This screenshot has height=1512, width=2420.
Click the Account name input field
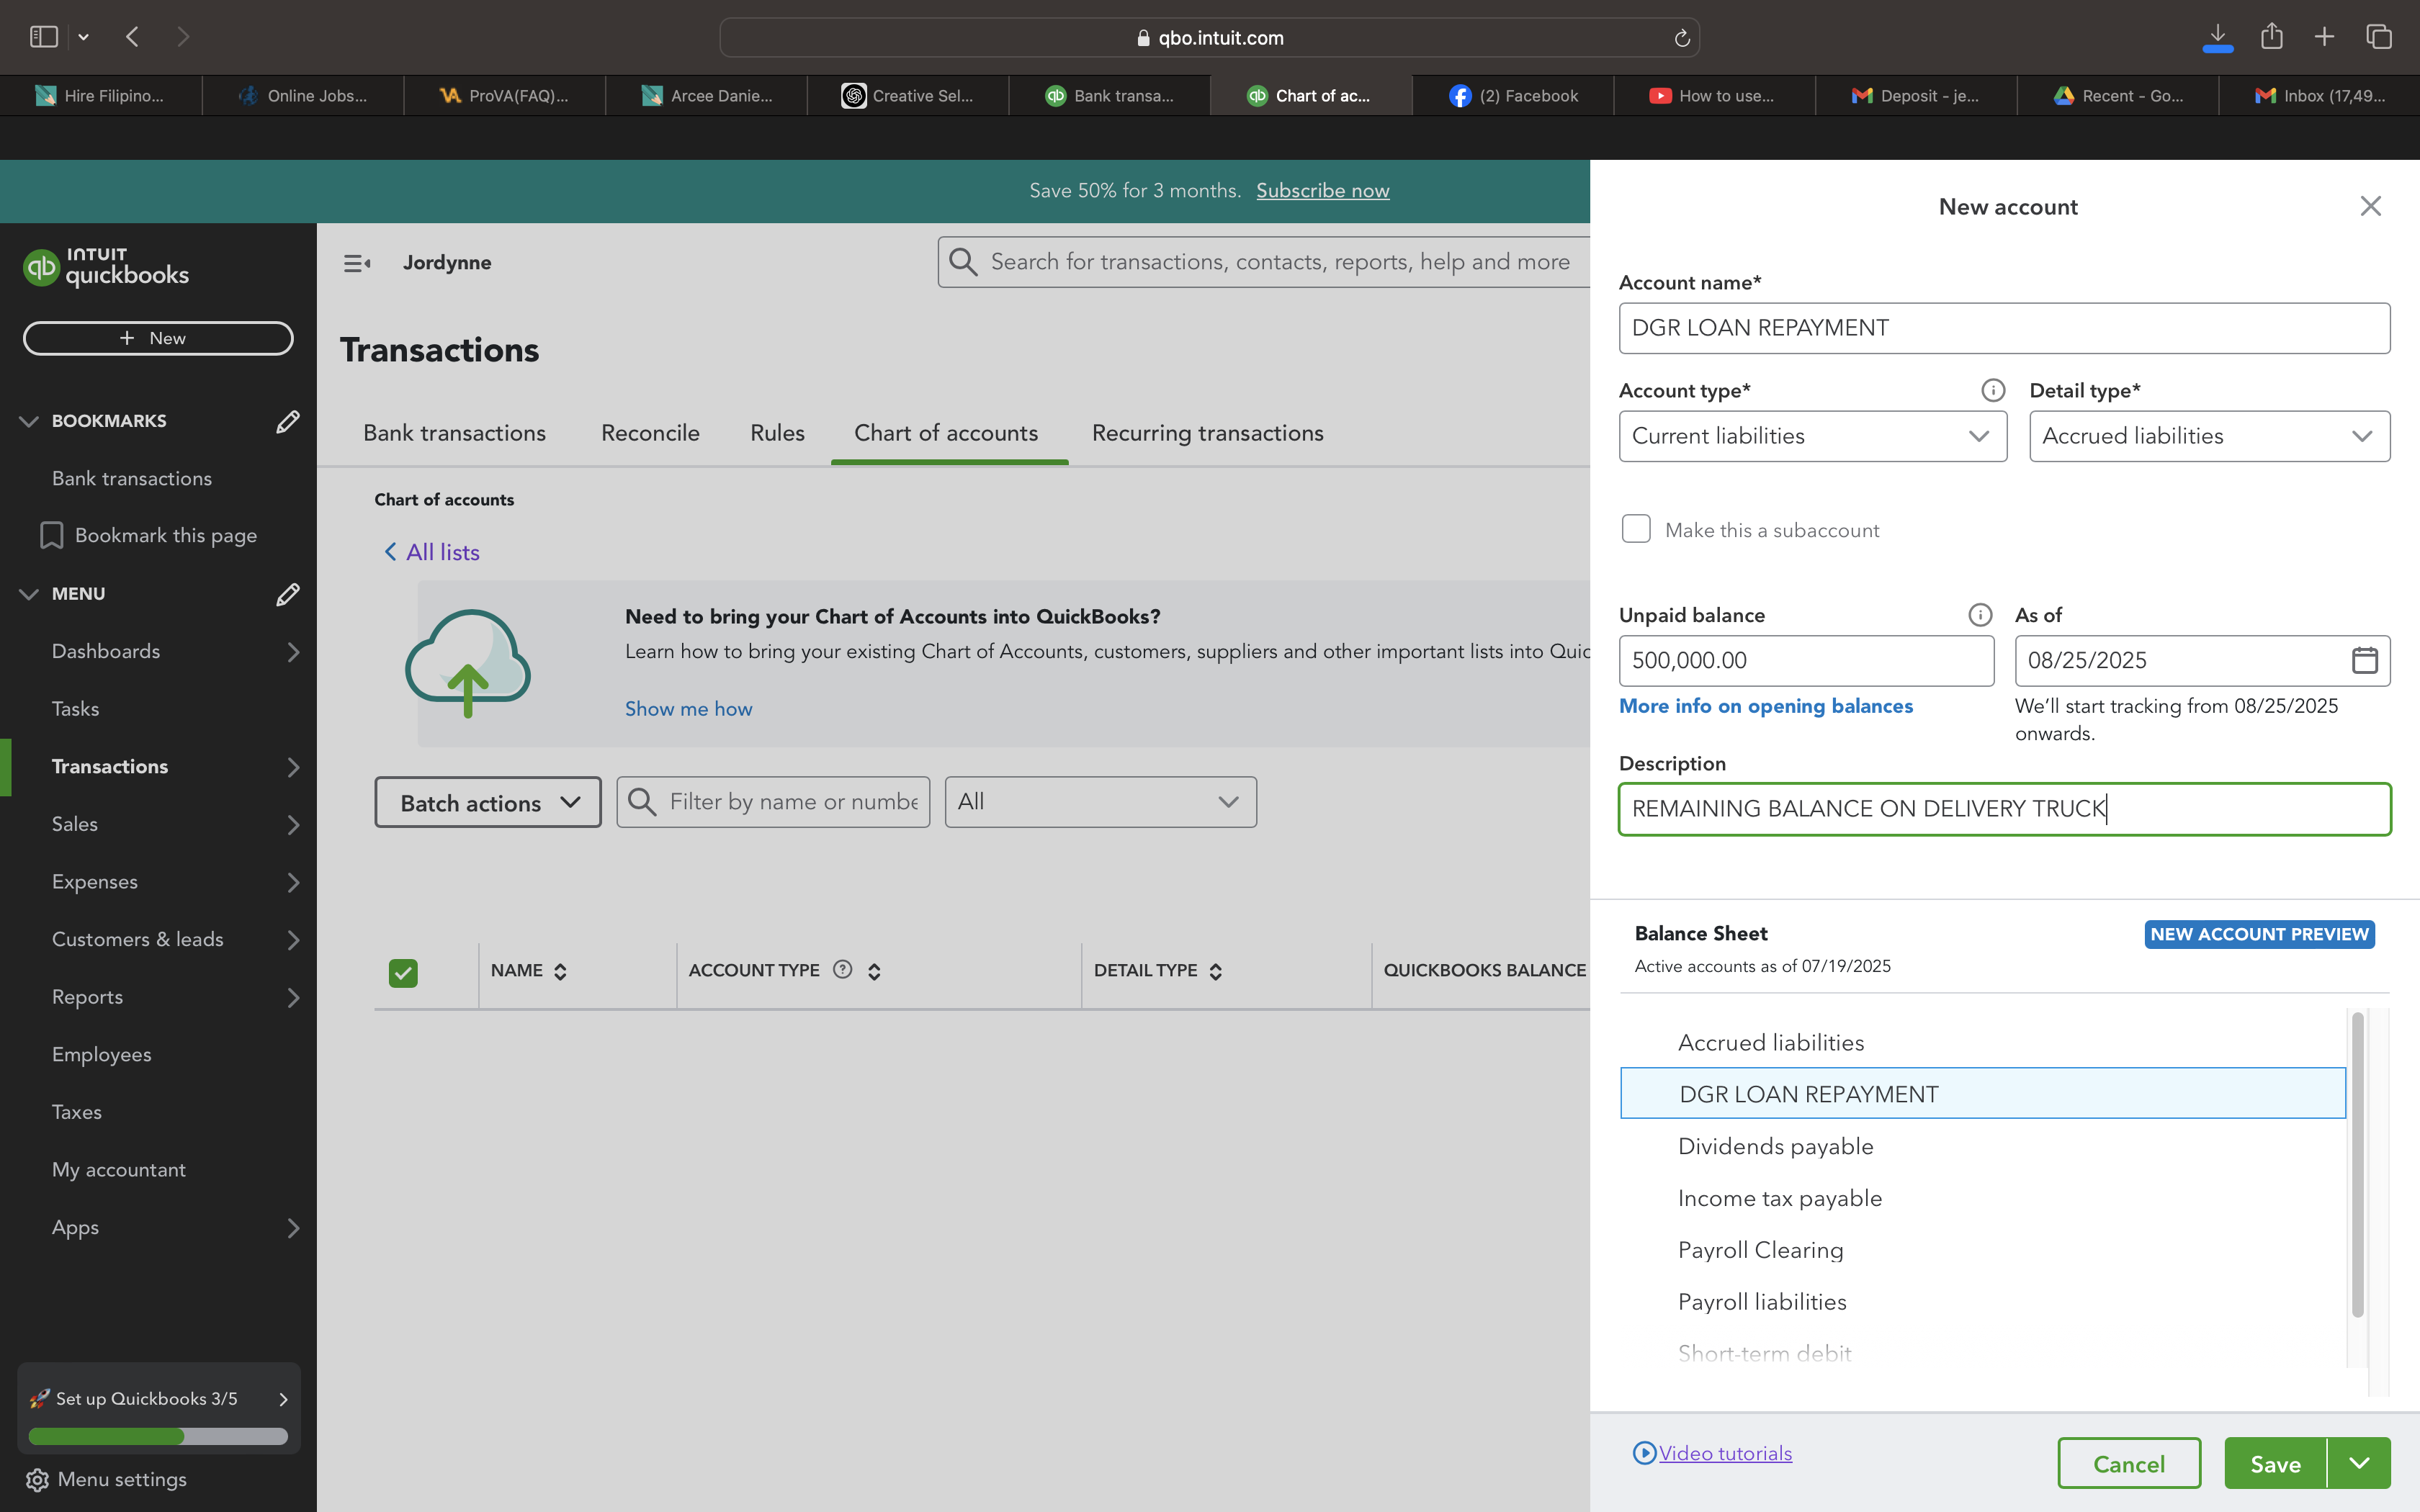[x=2004, y=328]
